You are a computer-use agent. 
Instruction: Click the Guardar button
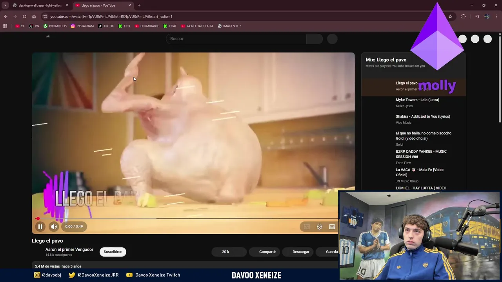click(327, 252)
